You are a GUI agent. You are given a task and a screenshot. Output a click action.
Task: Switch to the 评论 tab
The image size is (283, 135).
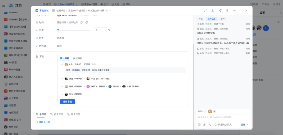(x=200, y=19)
